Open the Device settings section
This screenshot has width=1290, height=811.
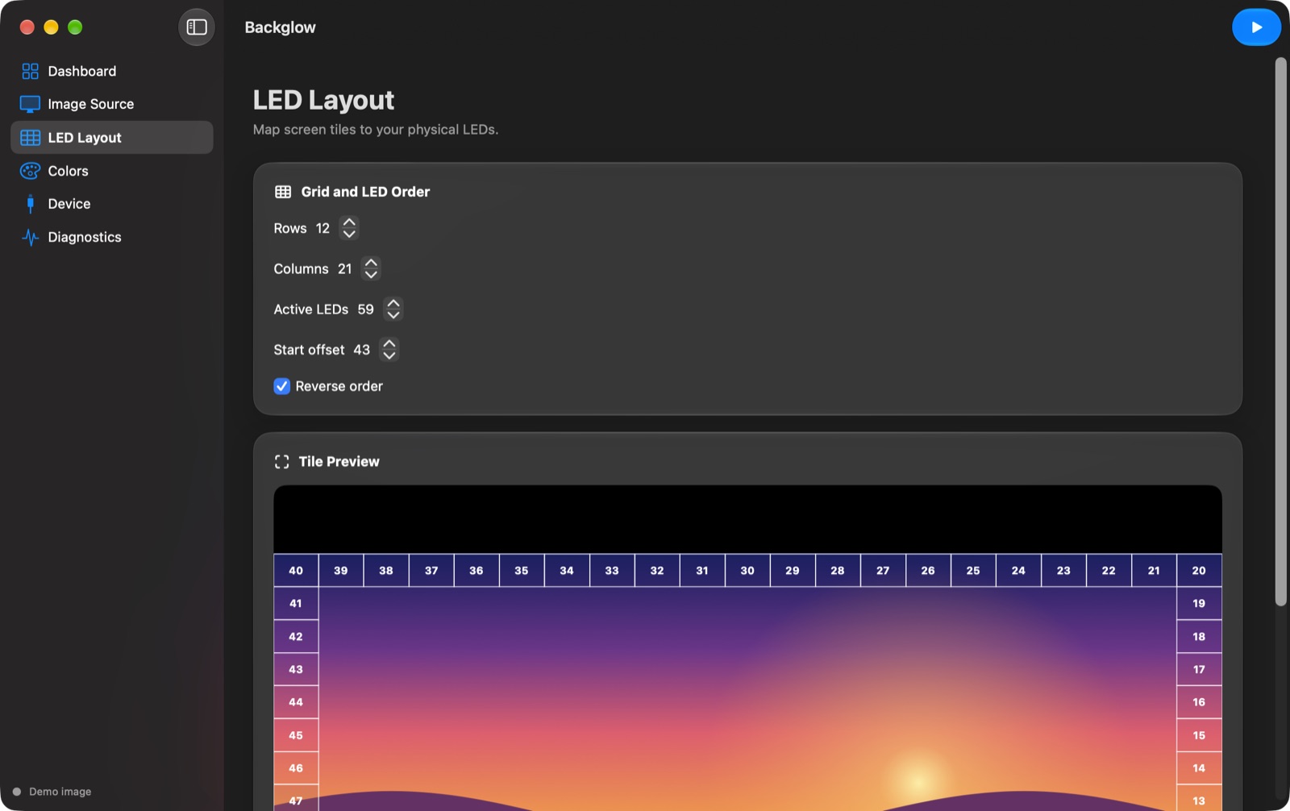112,204
